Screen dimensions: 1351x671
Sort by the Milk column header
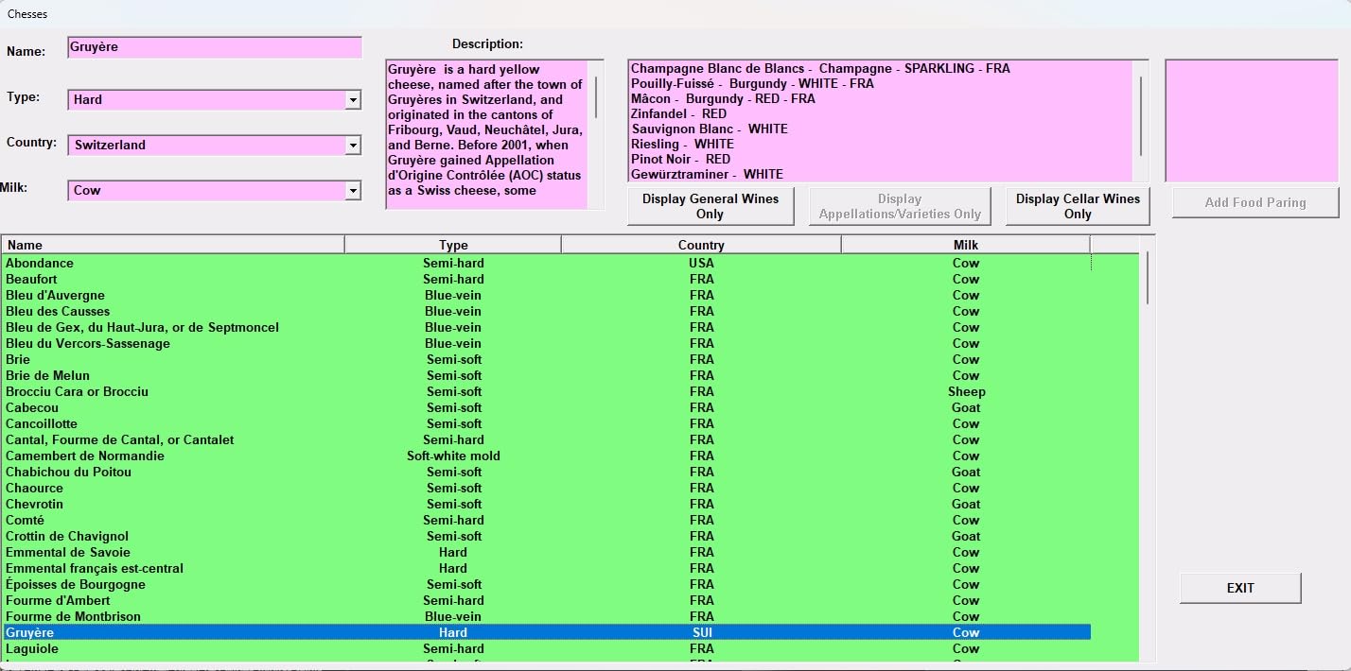click(x=966, y=245)
